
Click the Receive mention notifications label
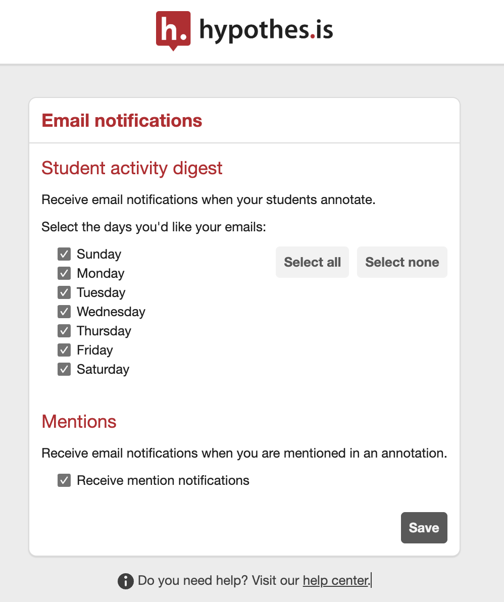coord(163,480)
